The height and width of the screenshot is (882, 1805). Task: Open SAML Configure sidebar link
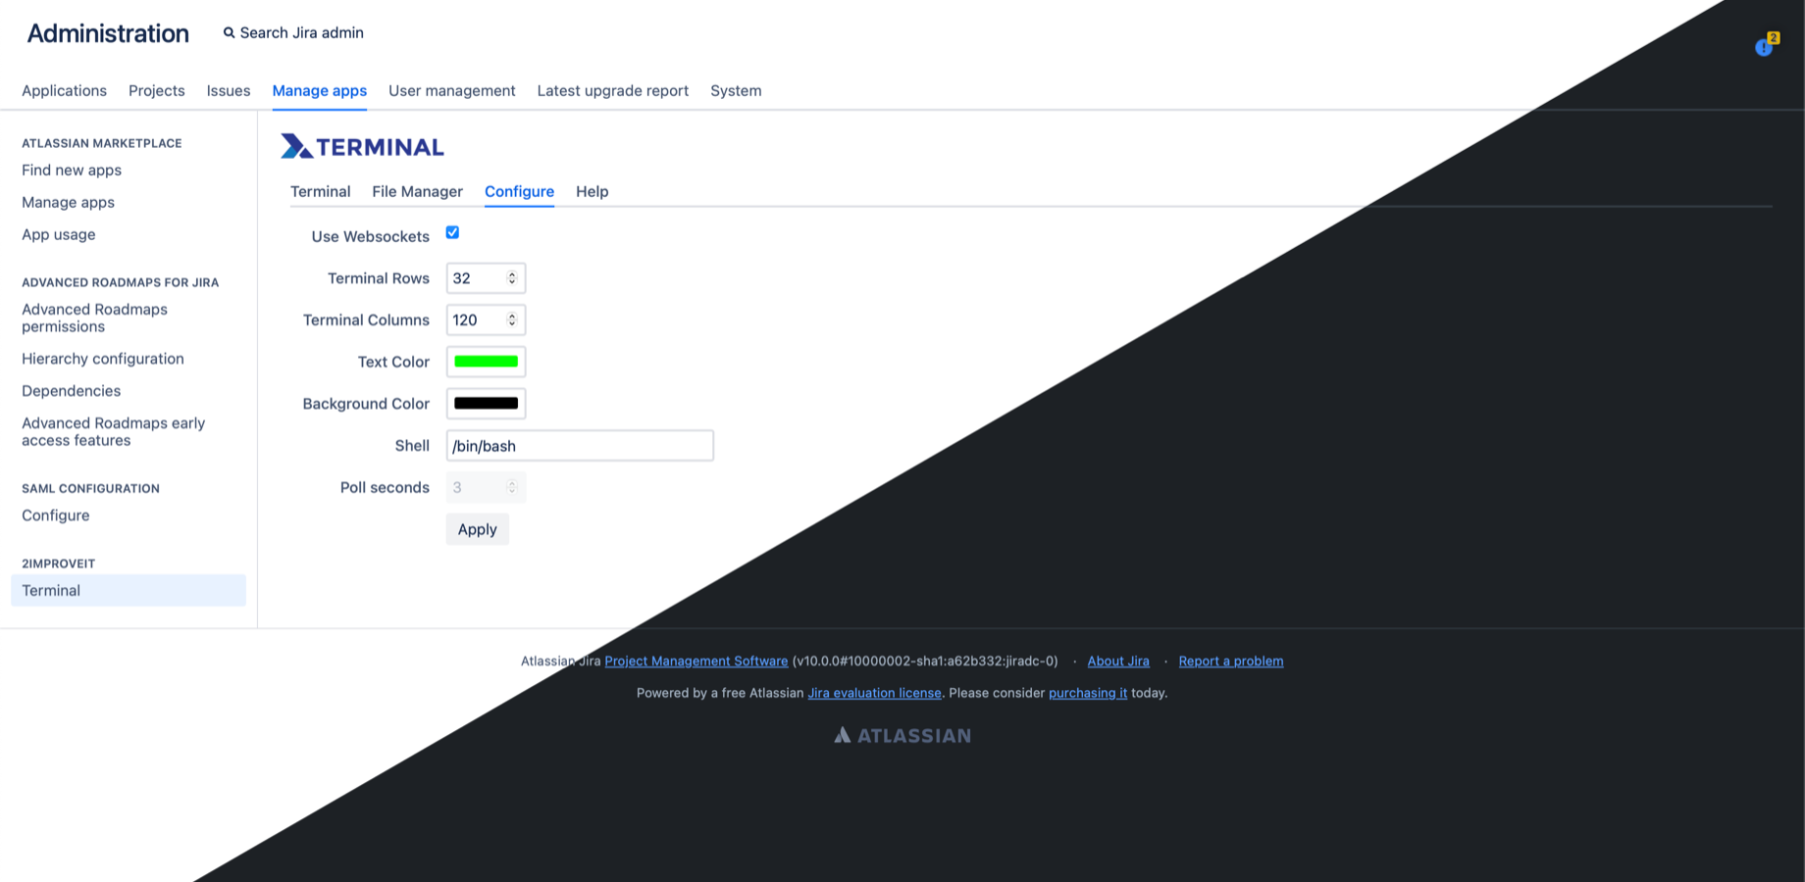coord(56,514)
